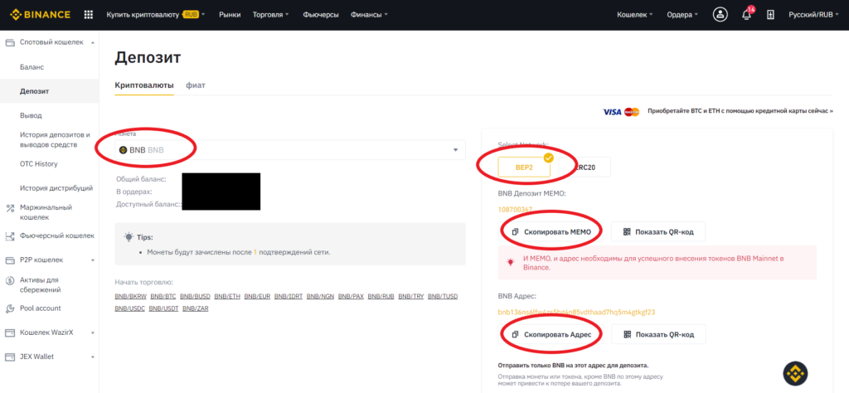Open Фьючерсы in the top menu
The width and height of the screenshot is (849, 393).
pos(321,15)
